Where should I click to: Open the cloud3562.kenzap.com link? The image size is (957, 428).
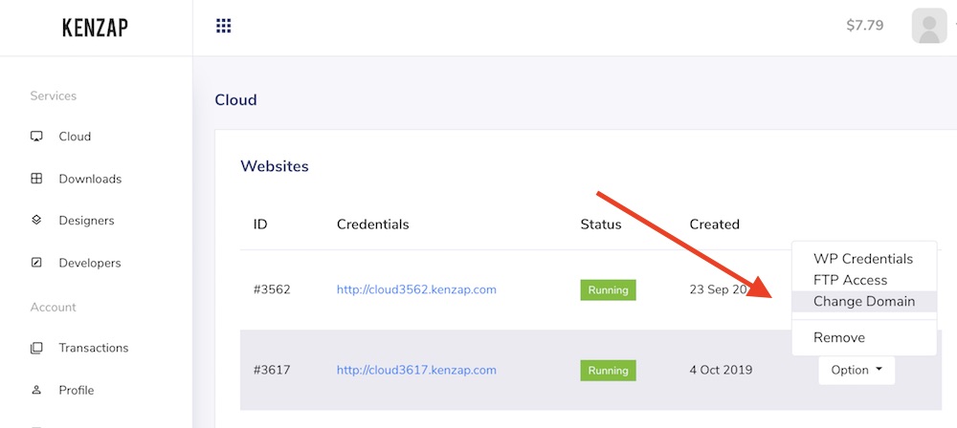(x=416, y=289)
